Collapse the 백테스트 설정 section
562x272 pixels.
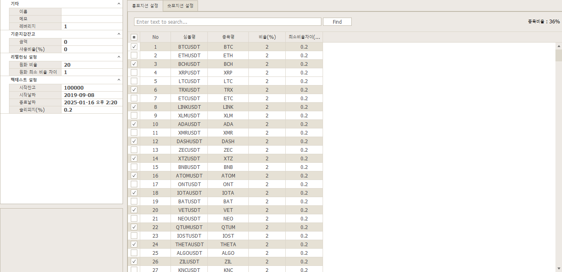coord(119,80)
